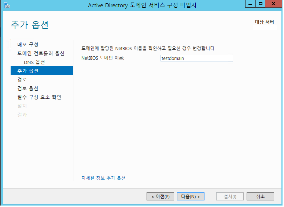
Task: Click the 추가 옵션 page heading
Action: (30, 25)
